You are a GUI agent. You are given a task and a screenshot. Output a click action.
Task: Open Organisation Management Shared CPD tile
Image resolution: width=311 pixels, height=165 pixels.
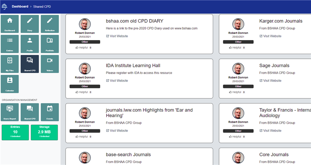(x=30, y=112)
